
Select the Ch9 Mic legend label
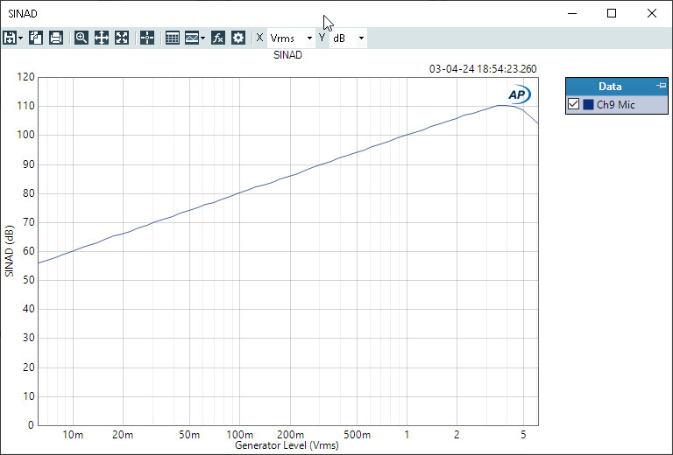(615, 104)
